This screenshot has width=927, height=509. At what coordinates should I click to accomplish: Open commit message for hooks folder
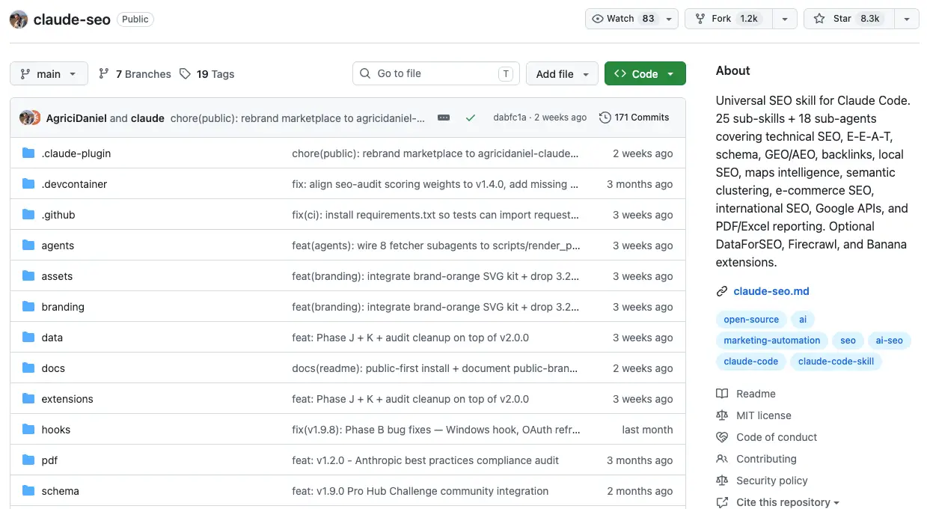(435, 430)
